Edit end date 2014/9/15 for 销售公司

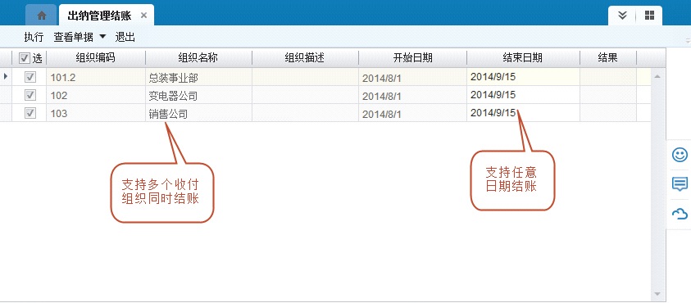click(523, 113)
